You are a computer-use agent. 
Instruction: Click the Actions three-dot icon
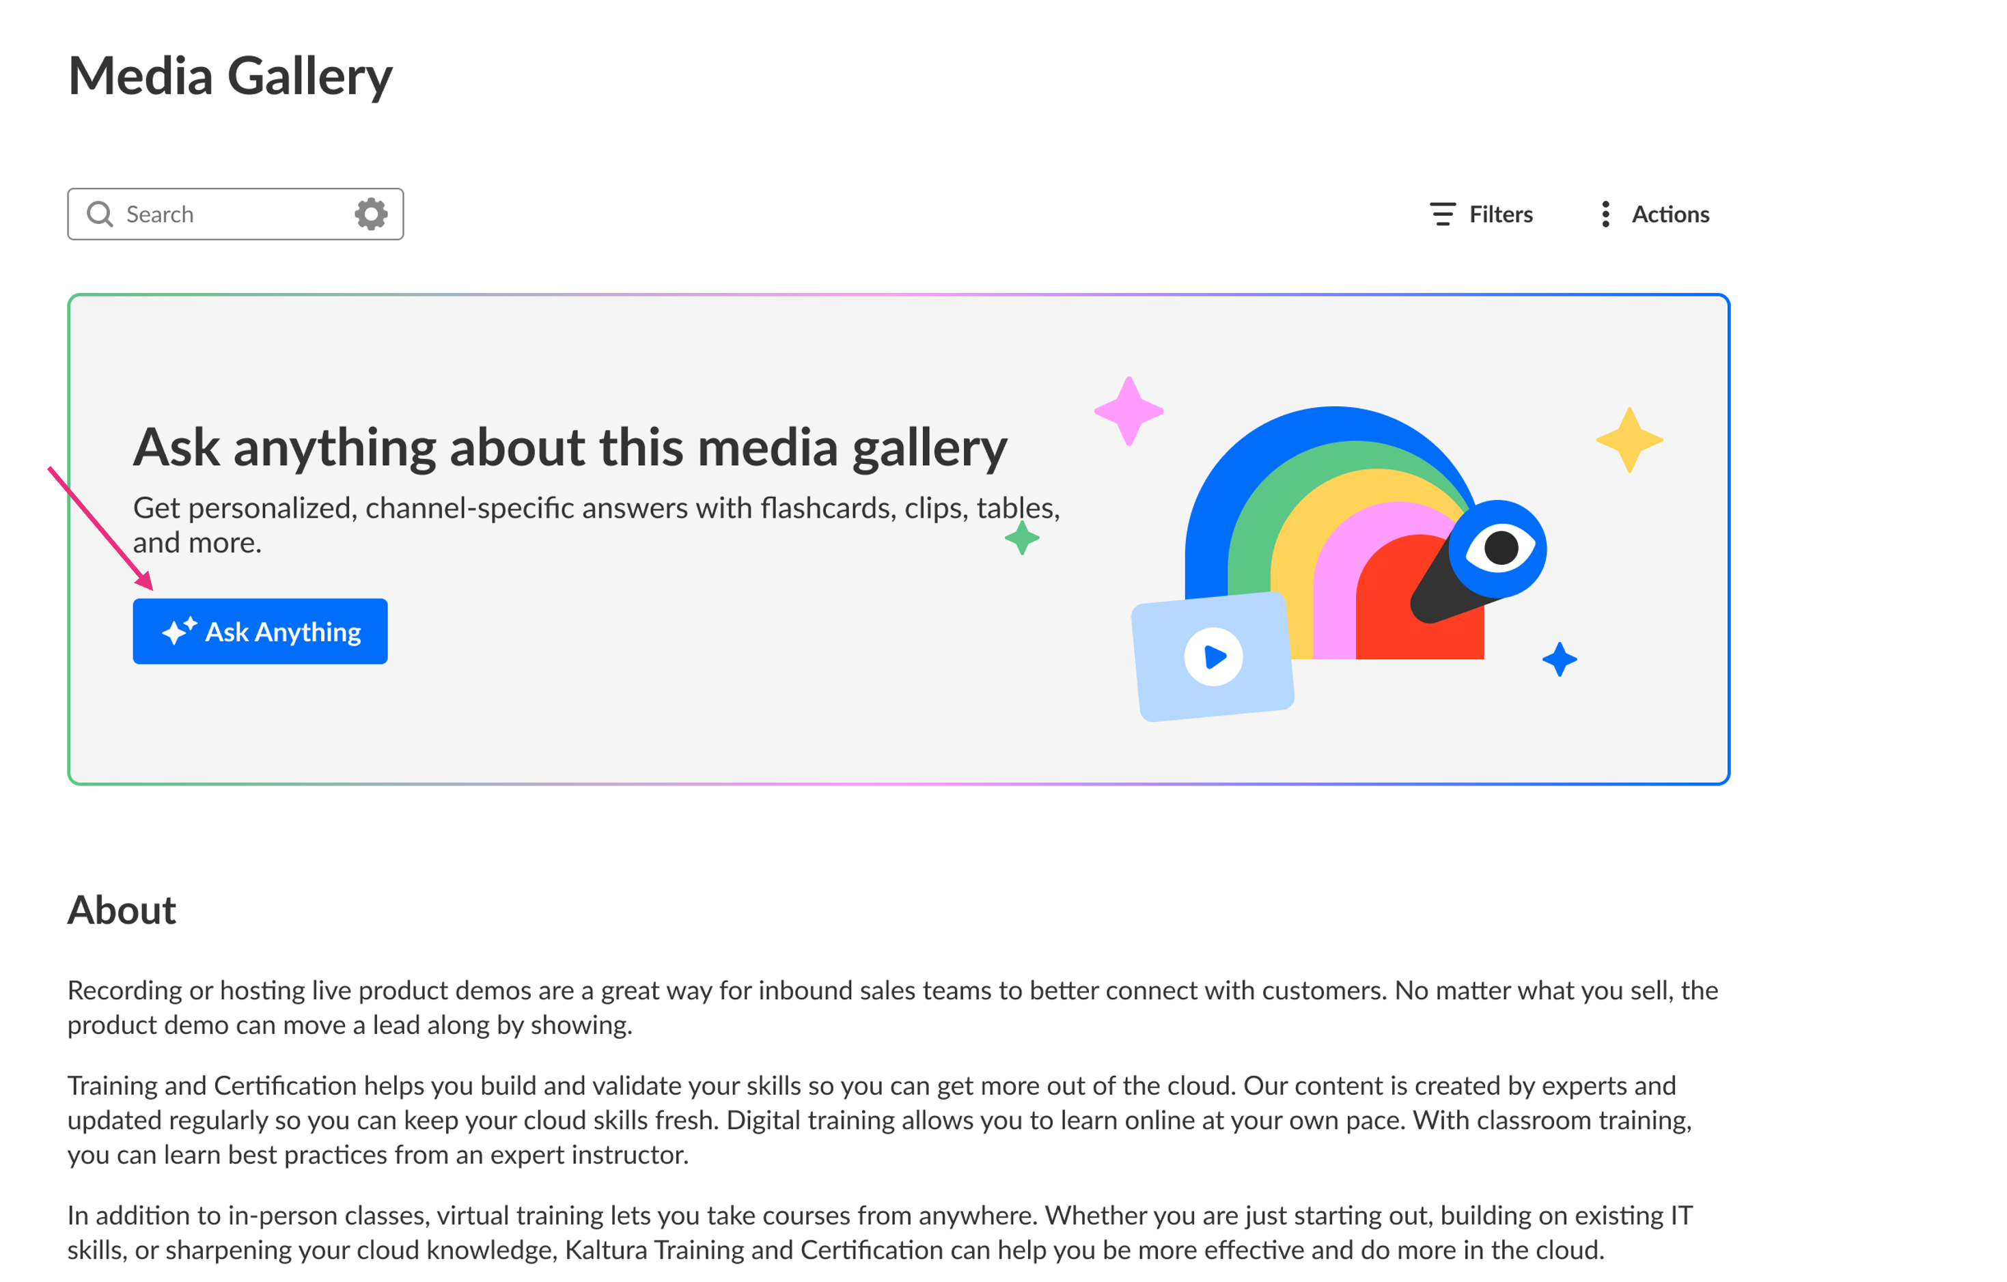pyautogui.click(x=1605, y=214)
